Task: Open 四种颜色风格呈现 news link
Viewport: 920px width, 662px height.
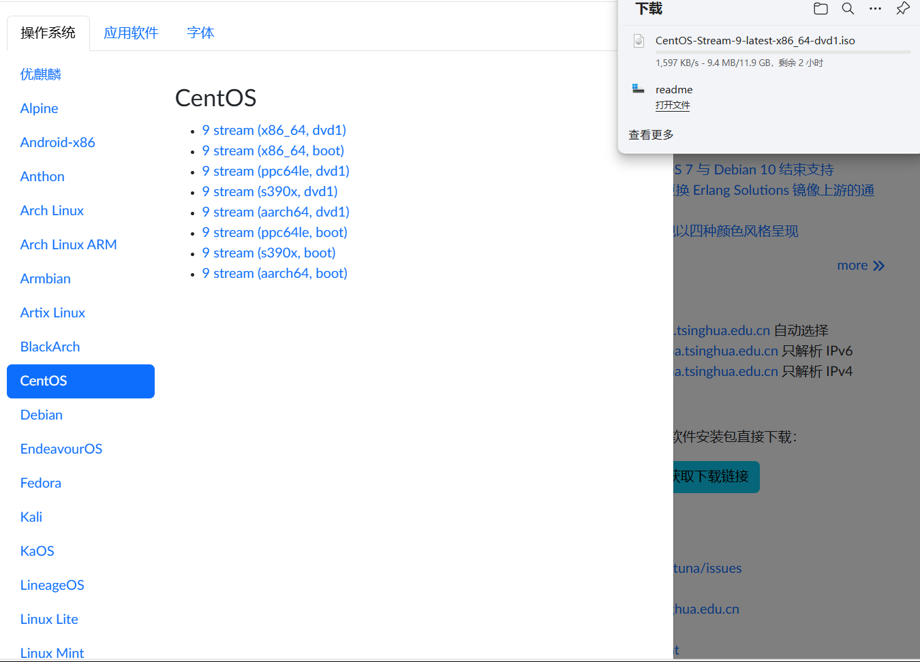Action: point(736,231)
